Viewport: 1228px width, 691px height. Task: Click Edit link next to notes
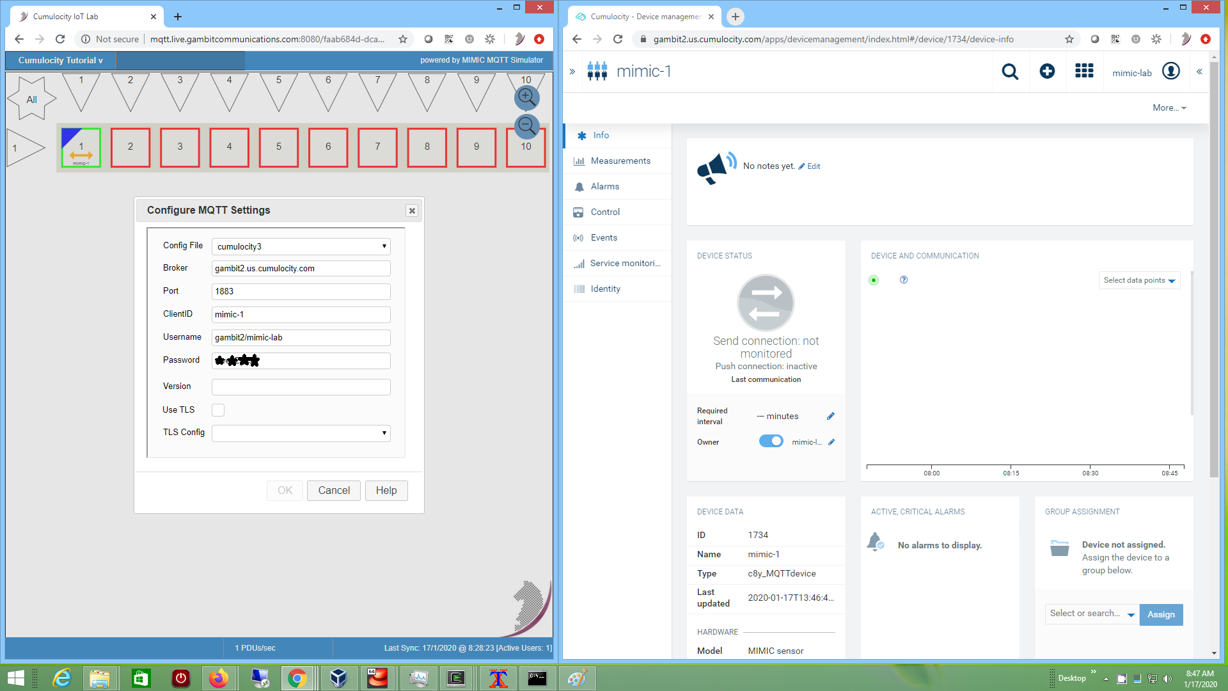810,166
